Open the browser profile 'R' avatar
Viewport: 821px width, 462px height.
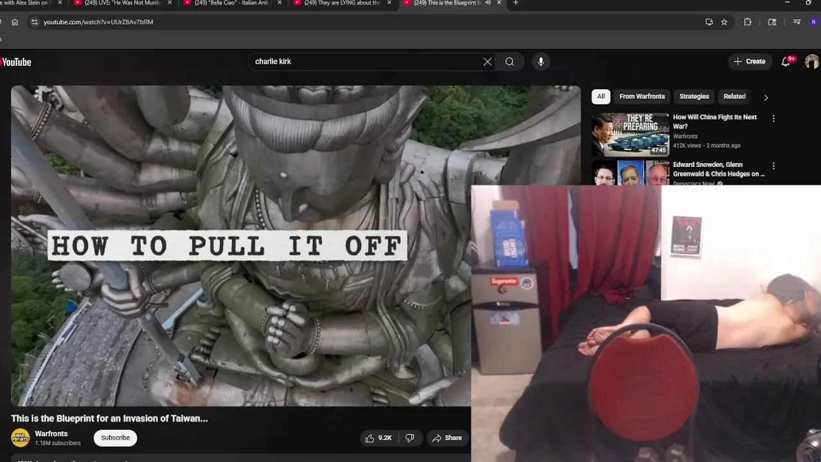[814, 22]
